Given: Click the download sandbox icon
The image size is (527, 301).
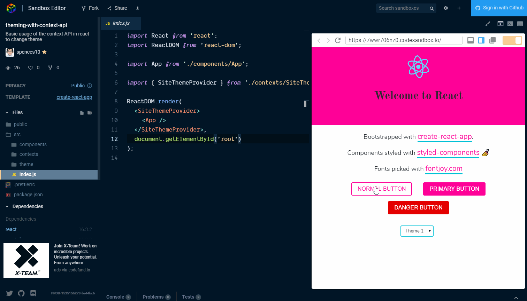Looking at the screenshot, I should [138, 8].
